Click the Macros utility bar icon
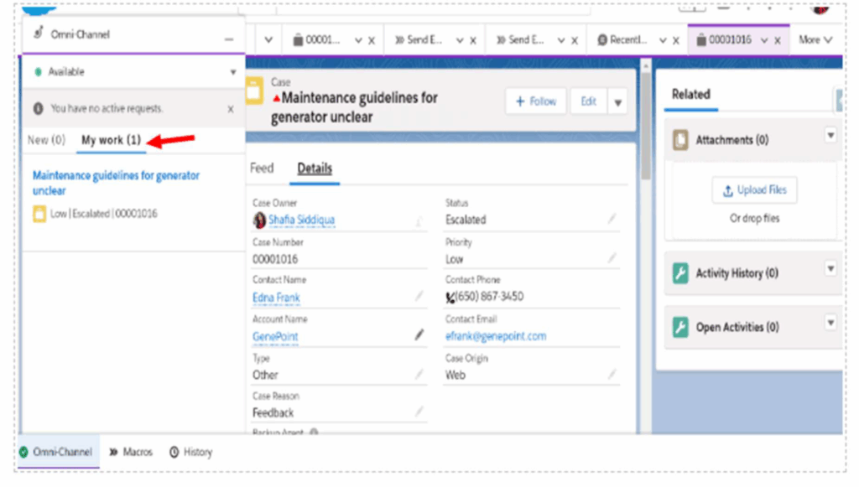This screenshot has width=859, height=487. [131, 452]
